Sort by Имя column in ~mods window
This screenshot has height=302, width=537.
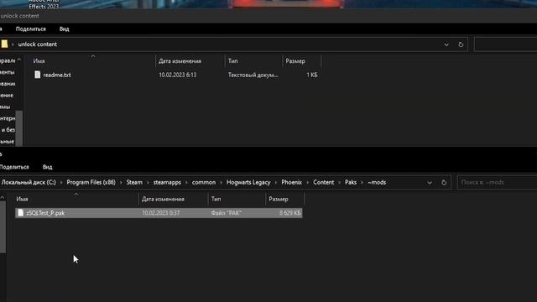[x=23, y=199]
